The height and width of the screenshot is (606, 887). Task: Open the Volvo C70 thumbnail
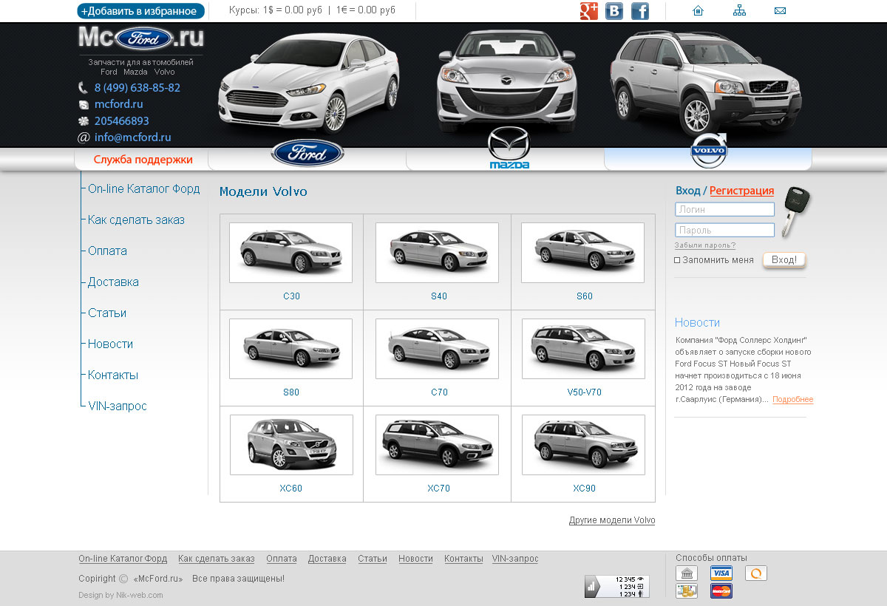(437, 349)
